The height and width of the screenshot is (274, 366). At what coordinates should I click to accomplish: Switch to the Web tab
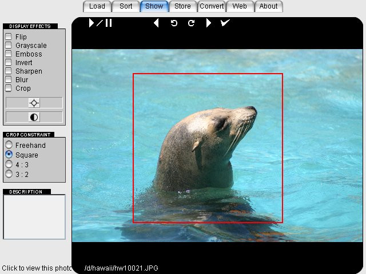(x=240, y=6)
